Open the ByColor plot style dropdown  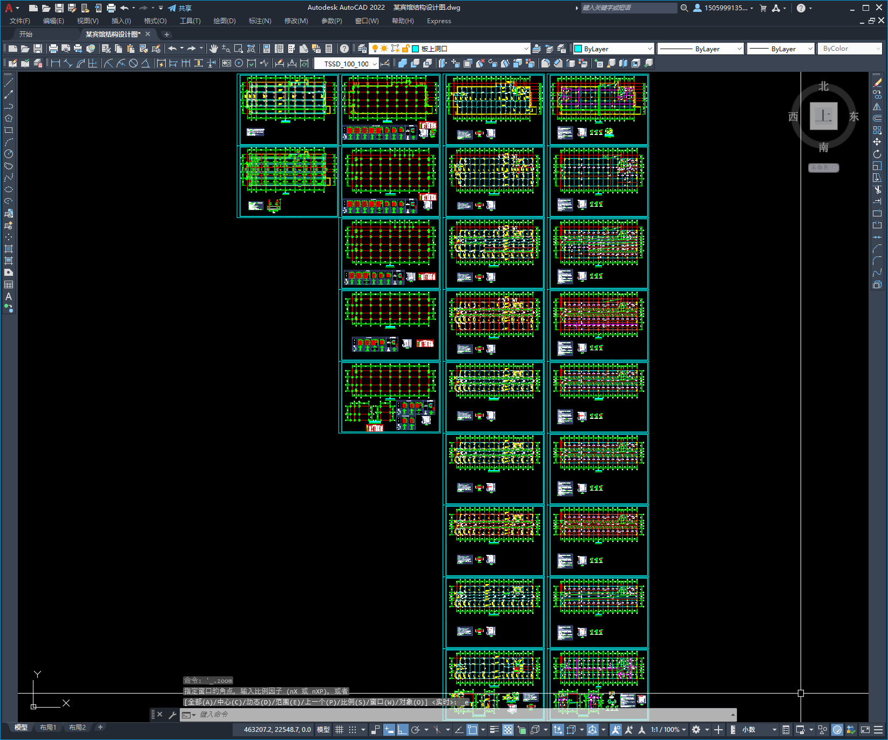(x=850, y=49)
